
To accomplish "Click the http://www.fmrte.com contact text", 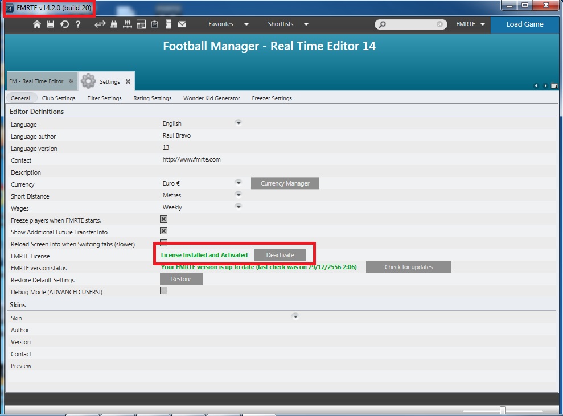I will pyautogui.click(x=191, y=159).
